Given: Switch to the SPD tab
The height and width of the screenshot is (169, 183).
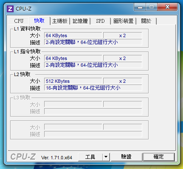Looking at the screenshot, I should tap(100, 21).
